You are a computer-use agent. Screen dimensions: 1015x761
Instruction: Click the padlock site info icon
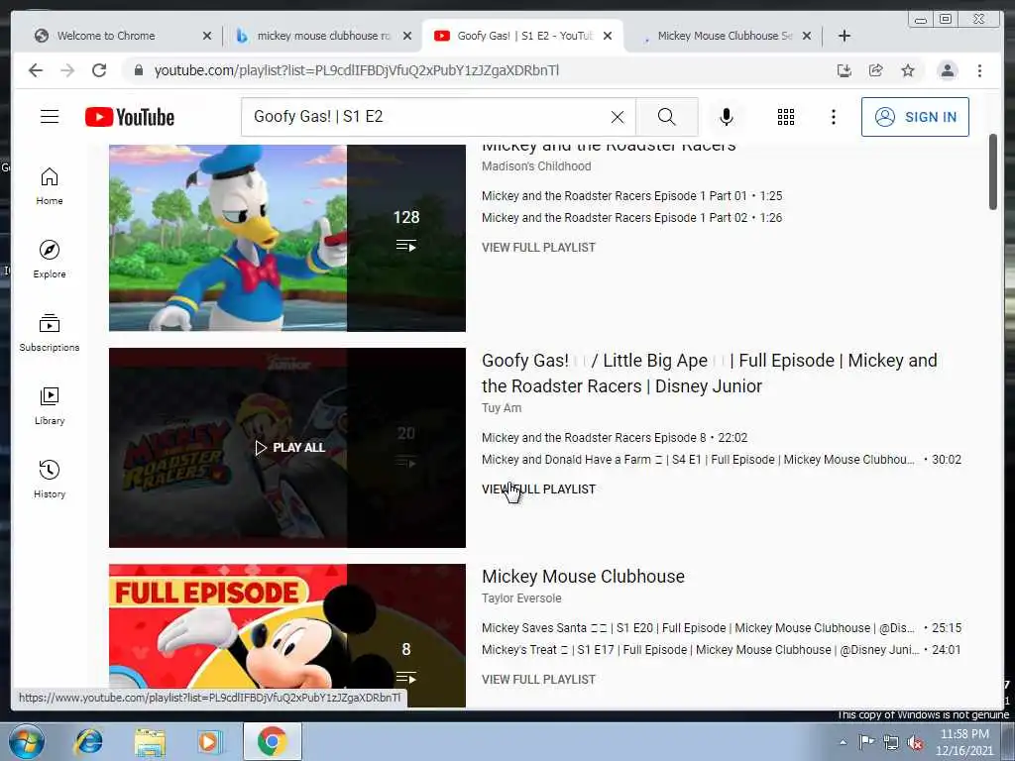[x=138, y=70]
